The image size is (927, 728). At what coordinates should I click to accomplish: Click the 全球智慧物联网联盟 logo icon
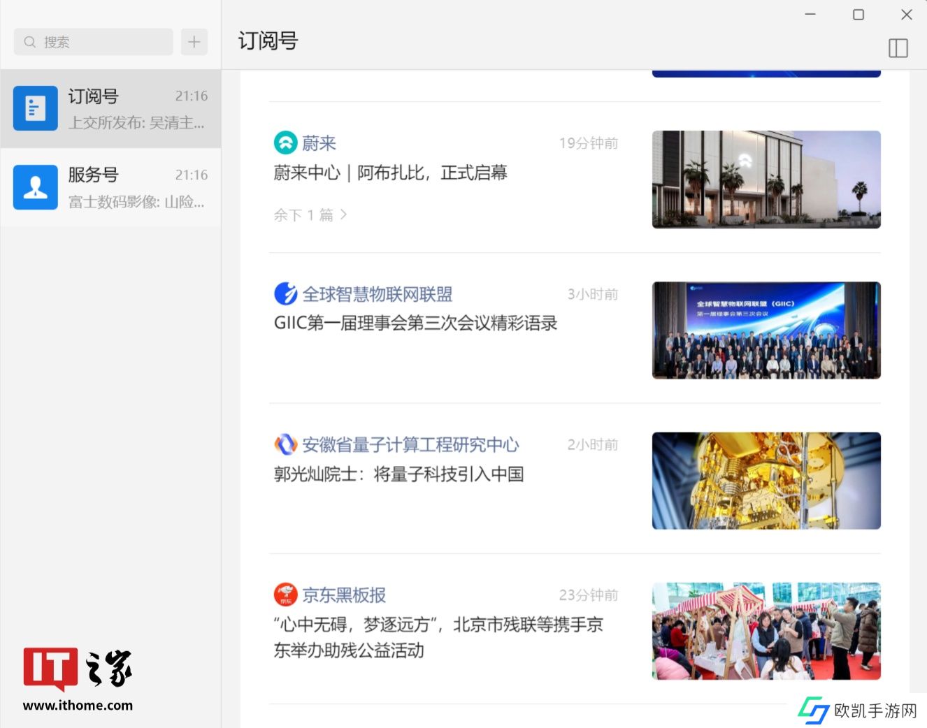tap(285, 294)
